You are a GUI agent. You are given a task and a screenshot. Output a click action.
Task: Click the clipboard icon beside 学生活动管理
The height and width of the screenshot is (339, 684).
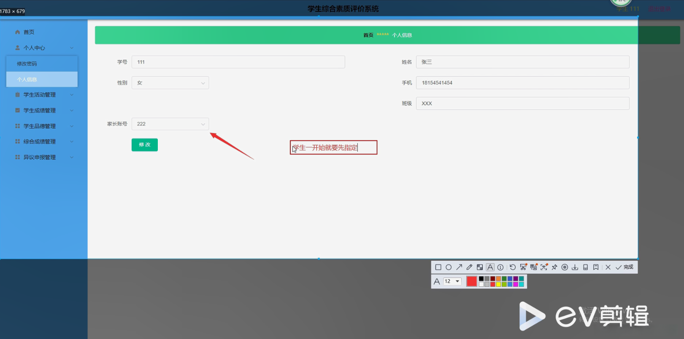(x=17, y=95)
